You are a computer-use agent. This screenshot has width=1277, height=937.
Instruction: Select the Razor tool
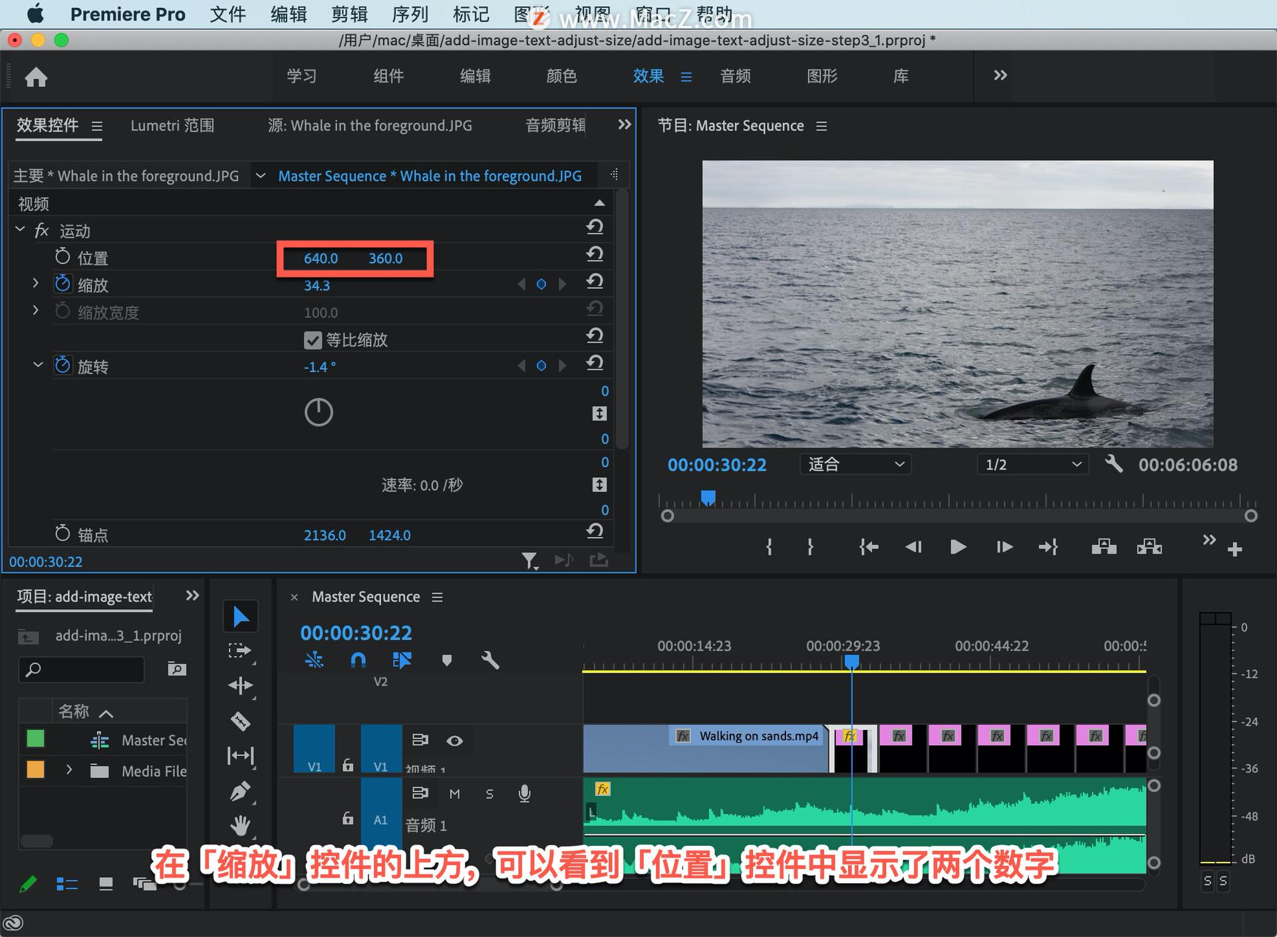point(240,721)
